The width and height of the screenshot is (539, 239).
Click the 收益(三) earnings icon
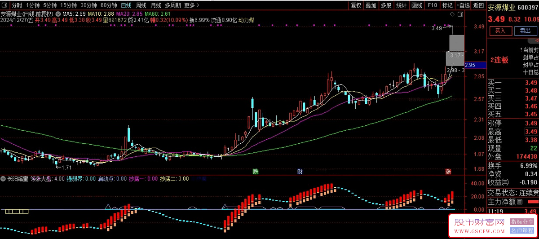[x=505, y=183]
